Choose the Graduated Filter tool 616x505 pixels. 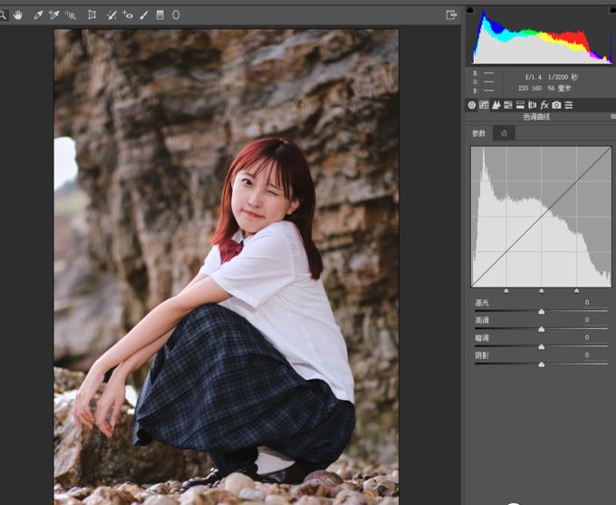coord(160,15)
